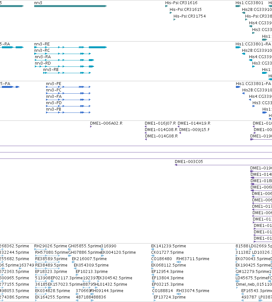Select the teal nrv3 gene span bar
Image resolution: width=272 pixels, height=302 pixels.
(x=70, y=6)
